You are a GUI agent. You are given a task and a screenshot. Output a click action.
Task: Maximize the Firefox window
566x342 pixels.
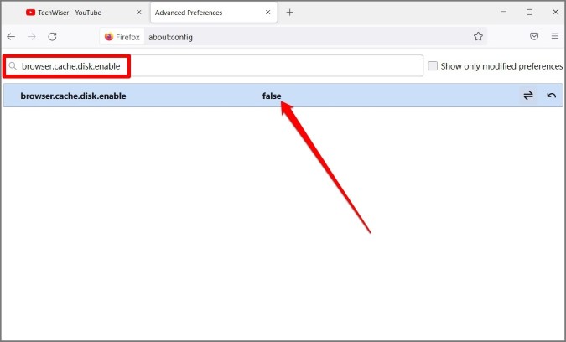[529, 13]
